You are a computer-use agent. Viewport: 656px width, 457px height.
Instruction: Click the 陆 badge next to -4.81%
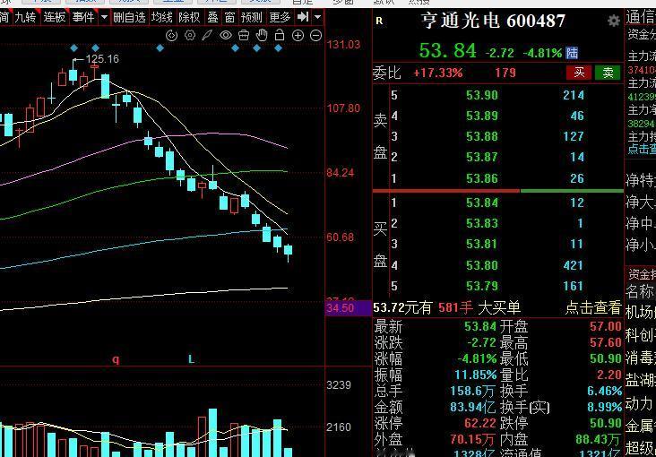coord(572,53)
